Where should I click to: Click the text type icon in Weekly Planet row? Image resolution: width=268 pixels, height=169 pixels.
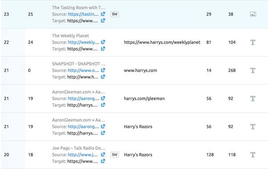(x=253, y=42)
